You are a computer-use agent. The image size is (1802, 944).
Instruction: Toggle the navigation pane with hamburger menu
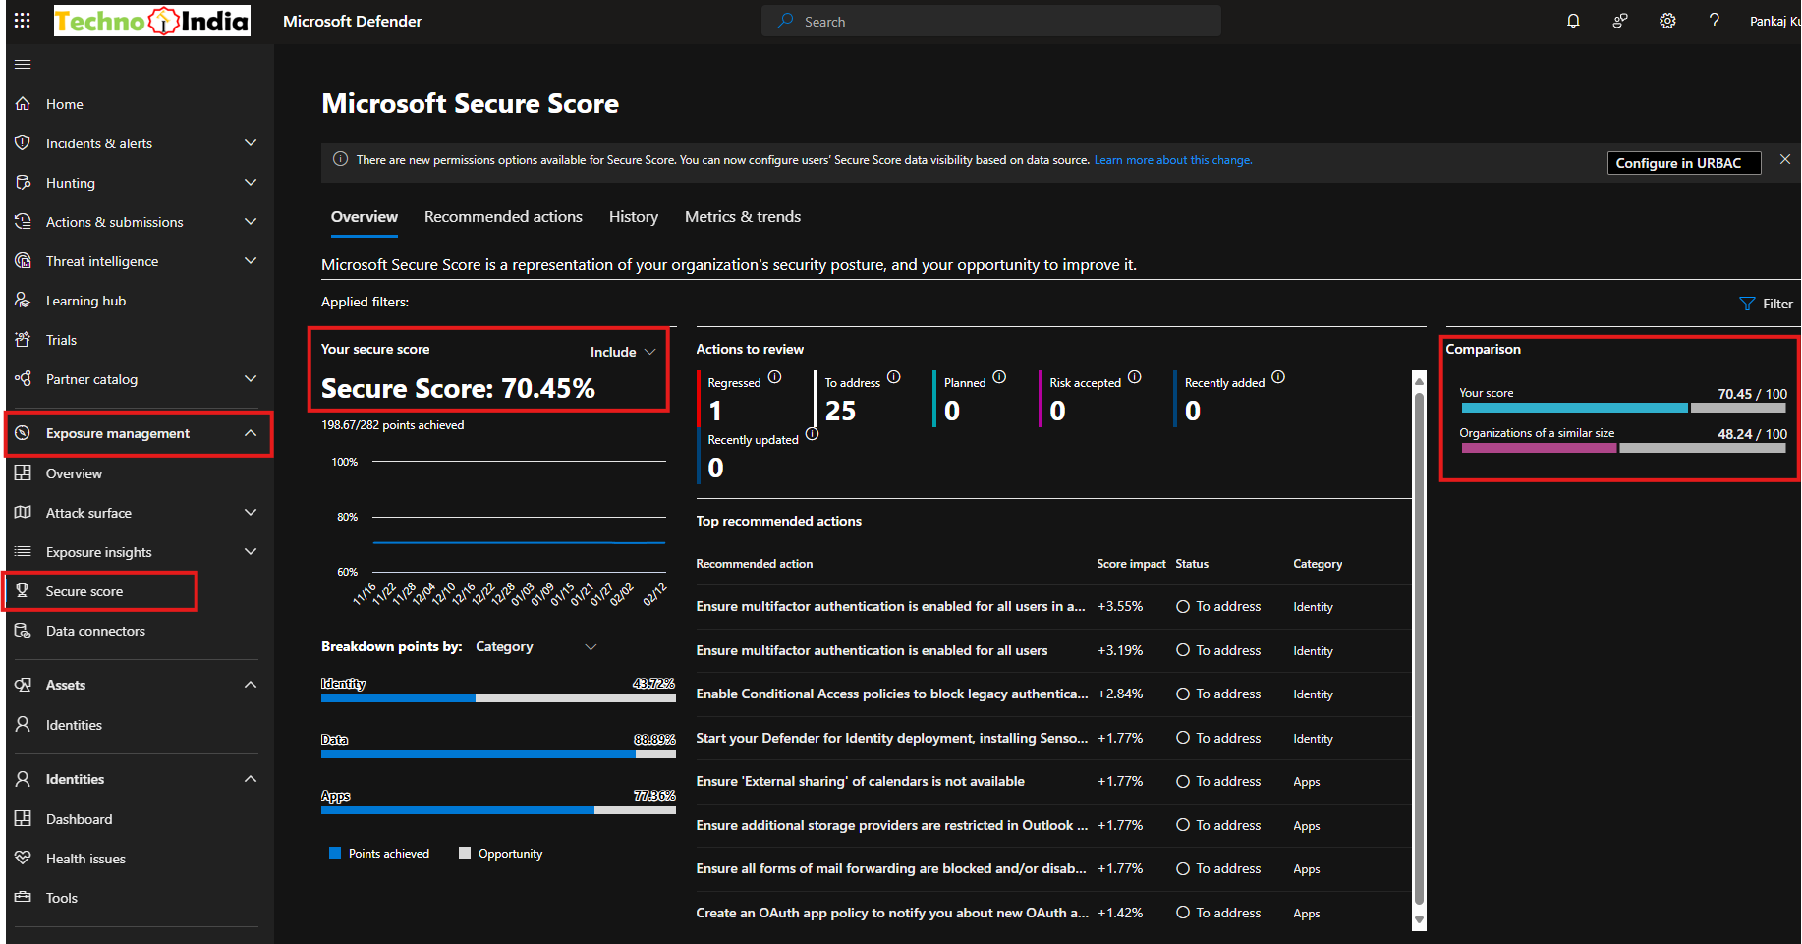pos(22,64)
